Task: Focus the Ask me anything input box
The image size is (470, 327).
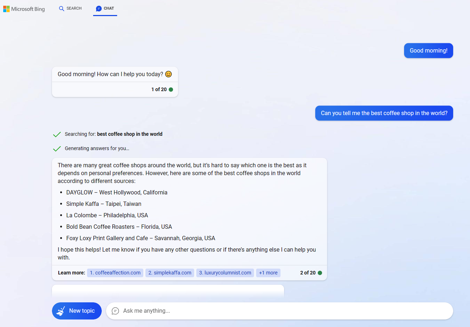Action: pyautogui.click(x=279, y=311)
